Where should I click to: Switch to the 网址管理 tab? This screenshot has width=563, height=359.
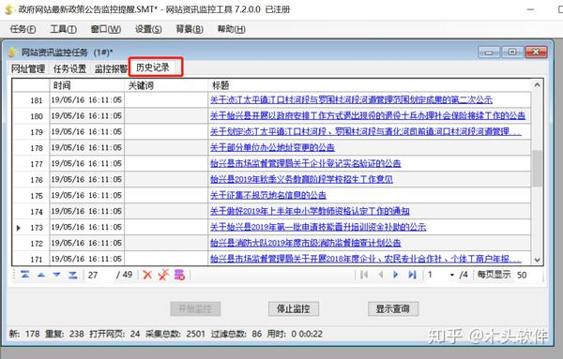click(28, 68)
